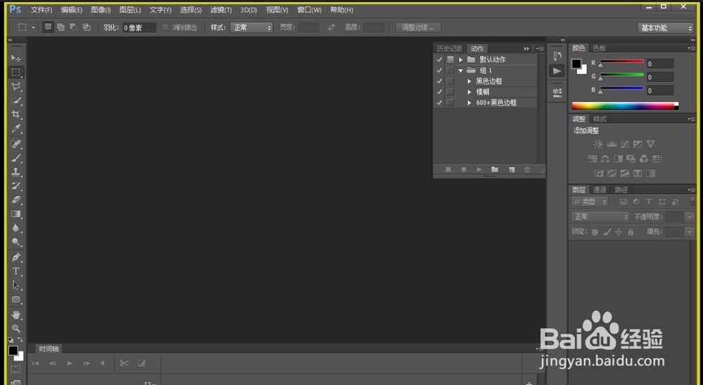Select the Zoom tool
This screenshot has width=703, height=385.
(x=16, y=329)
